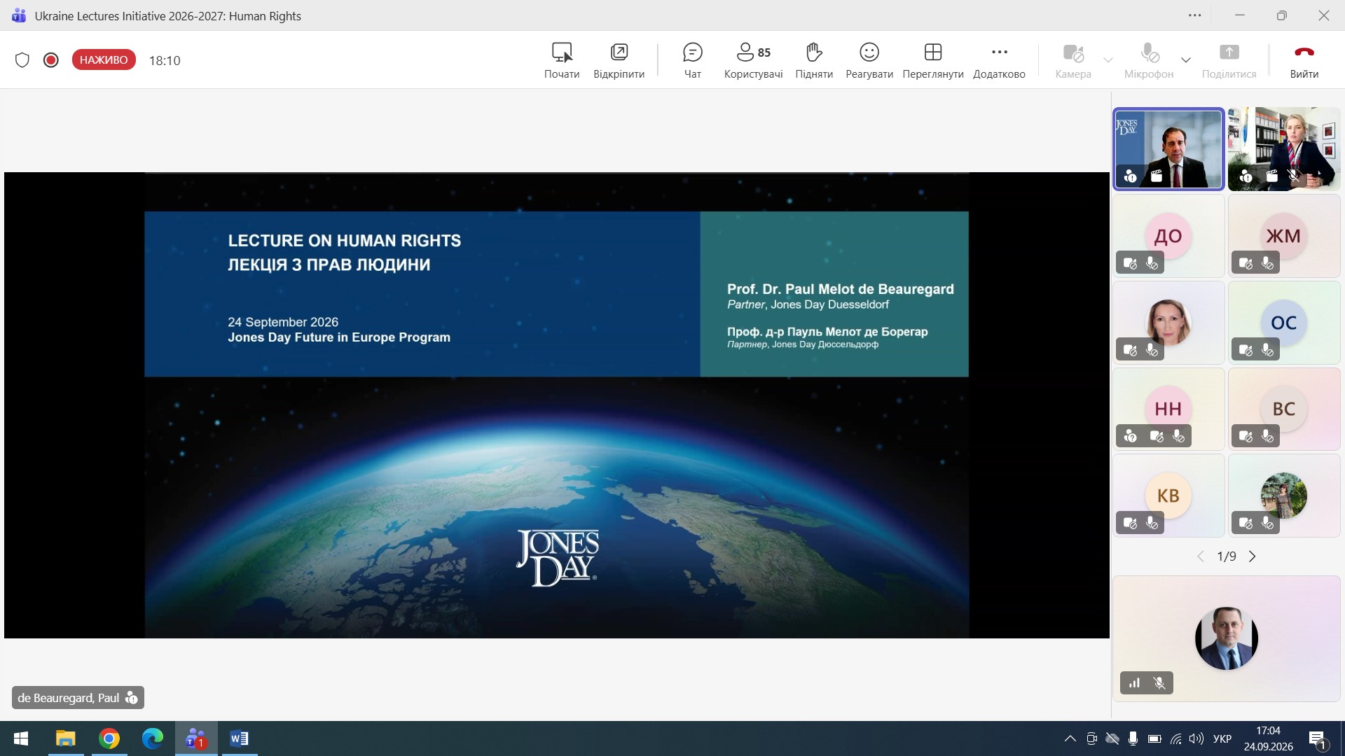Click camera-off icon on ОС tile
Viewport: 1345px width, 756px height.
click(x=1246, y=350)
